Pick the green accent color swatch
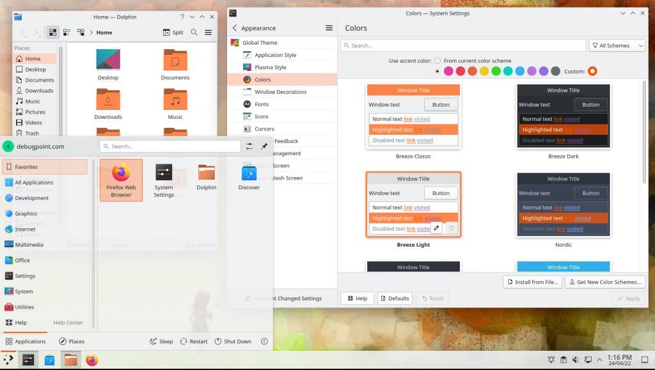The height and width of the screenshot is (370, 655). coord(496,72)
